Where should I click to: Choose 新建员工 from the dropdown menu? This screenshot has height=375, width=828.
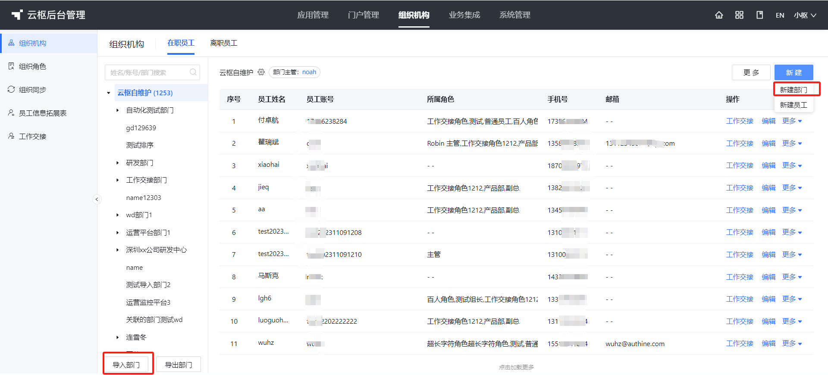click(x=793, y=105)
